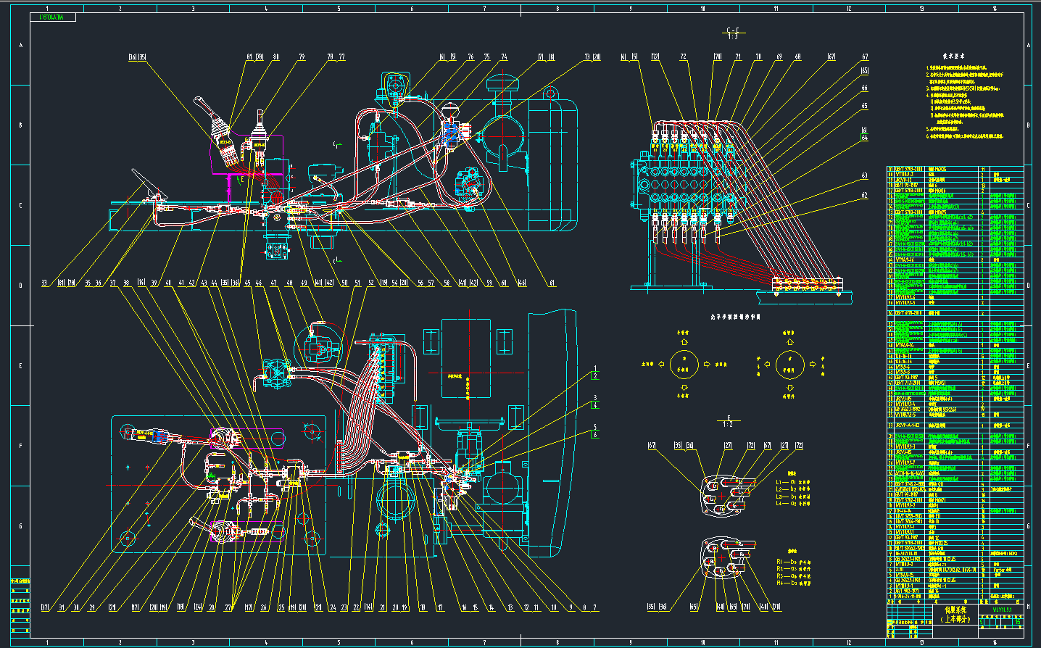Click the R1 port label in detail E
The height and width of the screenshot is (648, 1041).
[x=780, y=562]
